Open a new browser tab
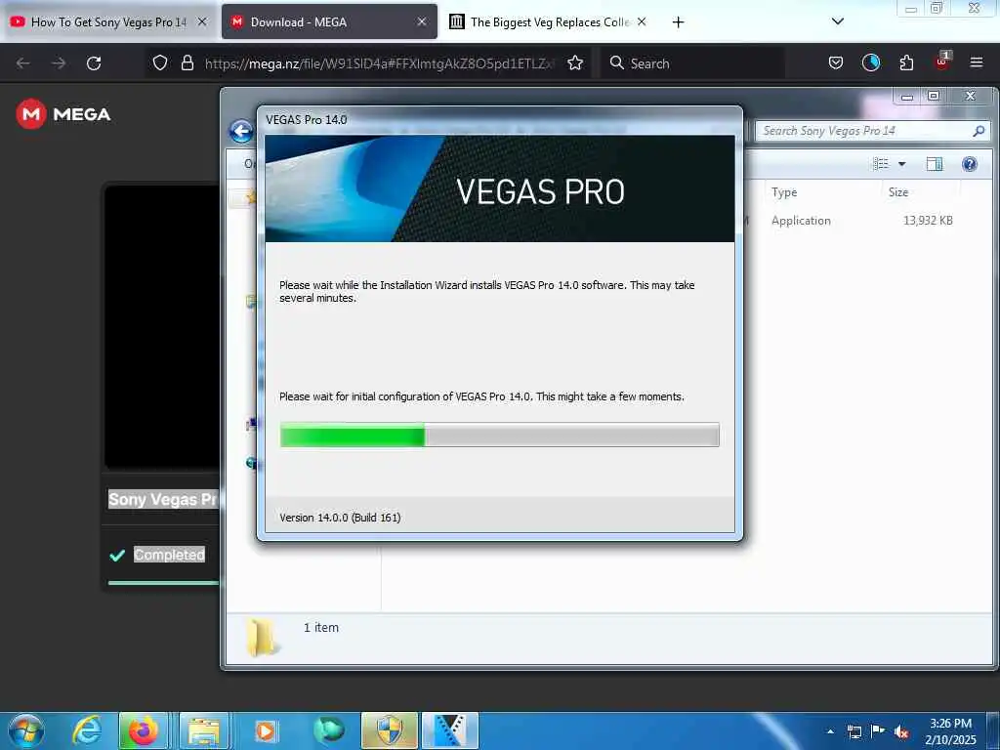This screenshot has height=750, width=1000. [x=678, y=22]
